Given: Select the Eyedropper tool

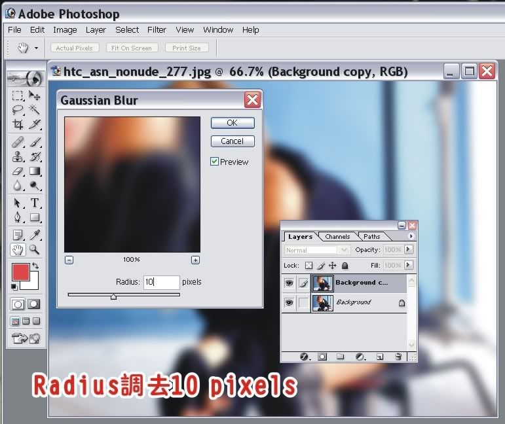Looking at the screenshot, I should [35, 235].
